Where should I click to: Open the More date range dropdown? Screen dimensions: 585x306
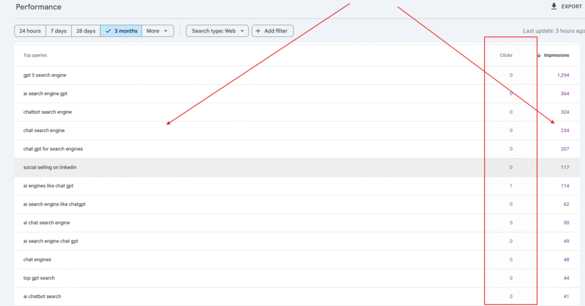(x=158, y=31)
